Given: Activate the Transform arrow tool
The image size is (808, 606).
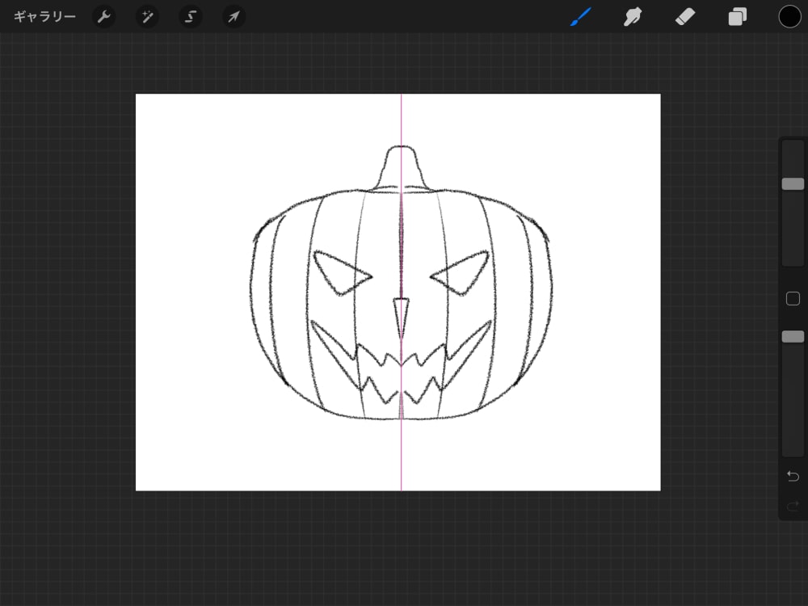Looking at the screenshot, I should (233, 16).
